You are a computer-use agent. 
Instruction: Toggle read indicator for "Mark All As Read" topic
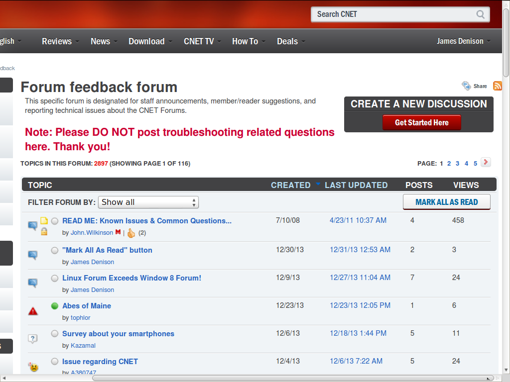pos(55,250)
